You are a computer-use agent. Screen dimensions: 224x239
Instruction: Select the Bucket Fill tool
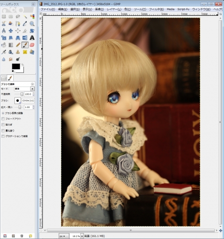pyautogui.click(x=4, y=45)
